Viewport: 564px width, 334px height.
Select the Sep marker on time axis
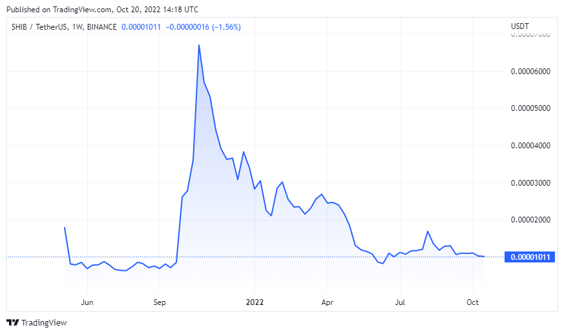[160, 301]
